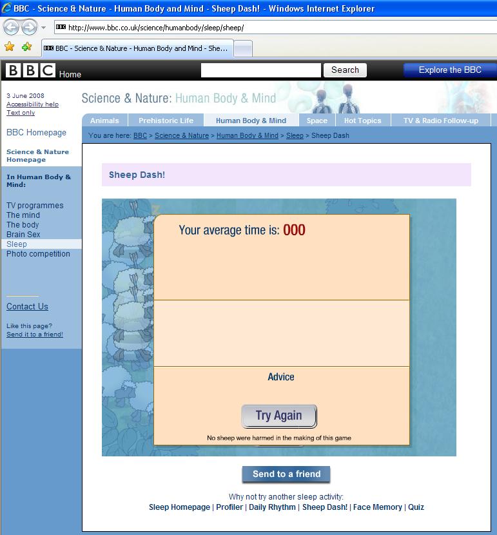This screenshot has height=535, width=497.
Task: Click the Advice heading in results panel
Action: pos(281,376)
